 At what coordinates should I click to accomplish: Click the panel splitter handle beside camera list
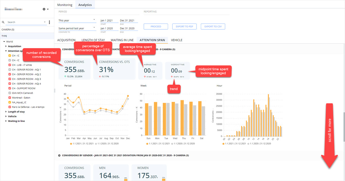(55, 90)
